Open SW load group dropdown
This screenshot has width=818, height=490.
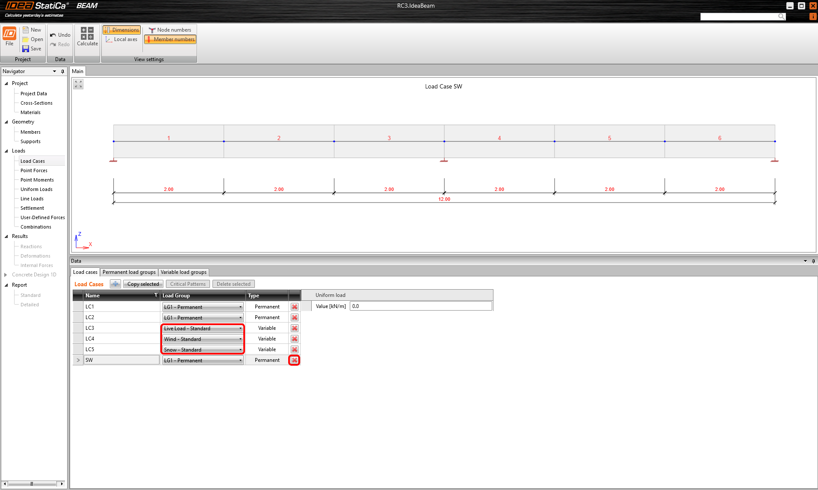(x=203, y=360)
